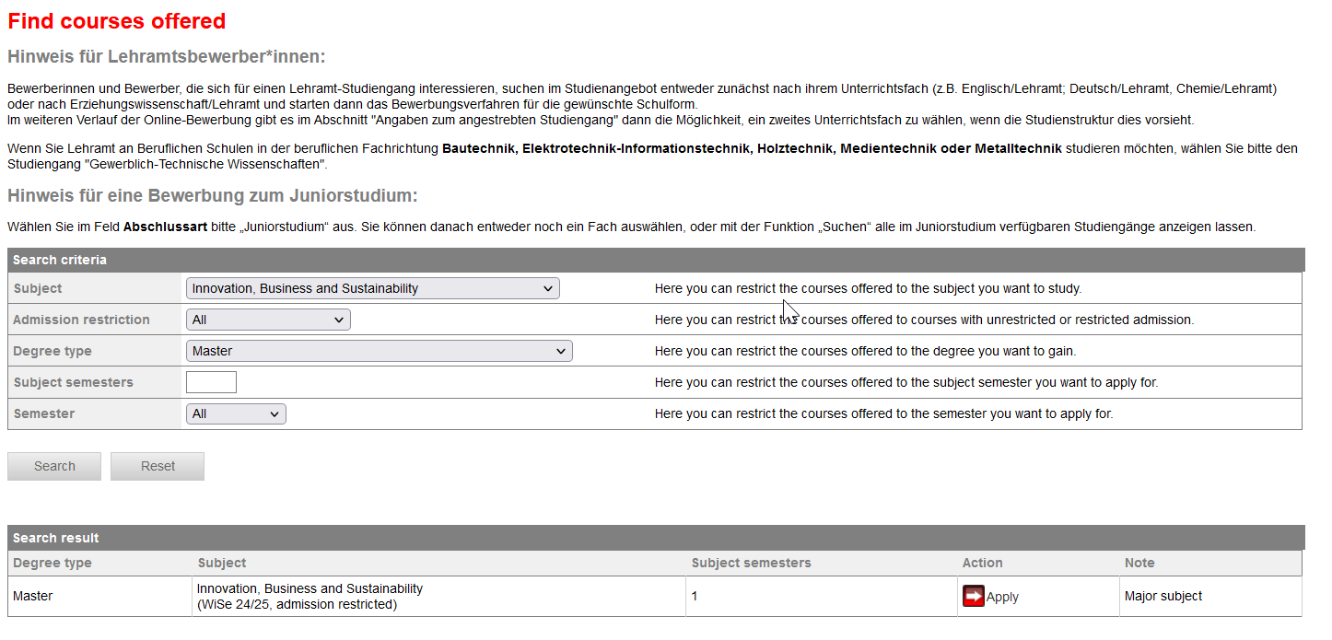This screenshot has width=1332, height=640.
Task: Click inside the Subject semesters field
Action: click(x=211, y=382)
